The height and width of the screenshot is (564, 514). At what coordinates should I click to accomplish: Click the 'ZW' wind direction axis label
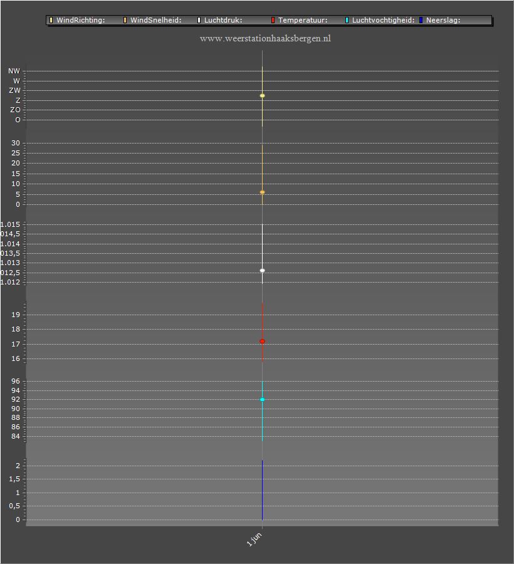(x=15, y=90)
